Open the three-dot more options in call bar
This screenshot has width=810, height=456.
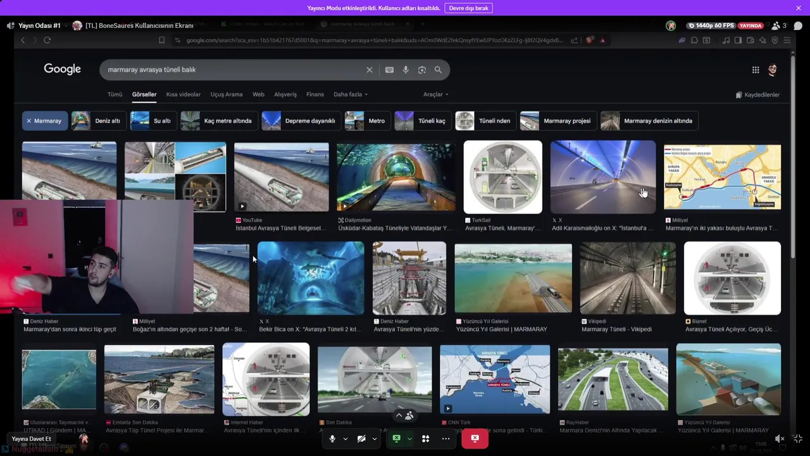[445, 438]
